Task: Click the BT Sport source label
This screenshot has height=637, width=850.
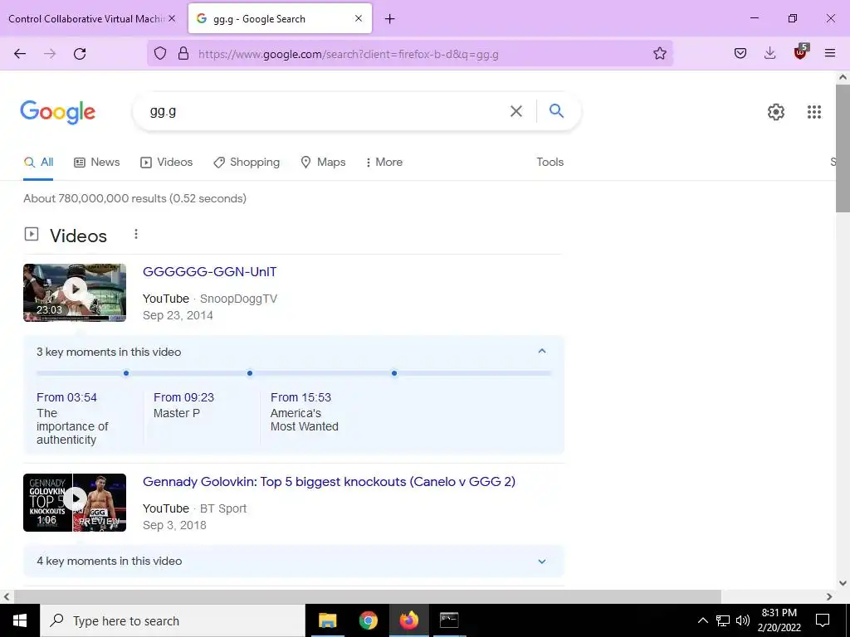Action: [x=223, y=508]
